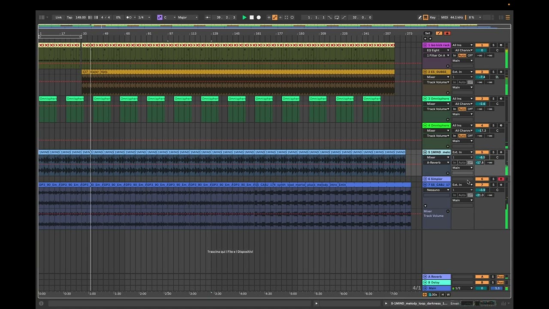Viewport: 549px width, 309px height.
Task: Adjust track 2 volume -7.4 value
Action: 482,77
